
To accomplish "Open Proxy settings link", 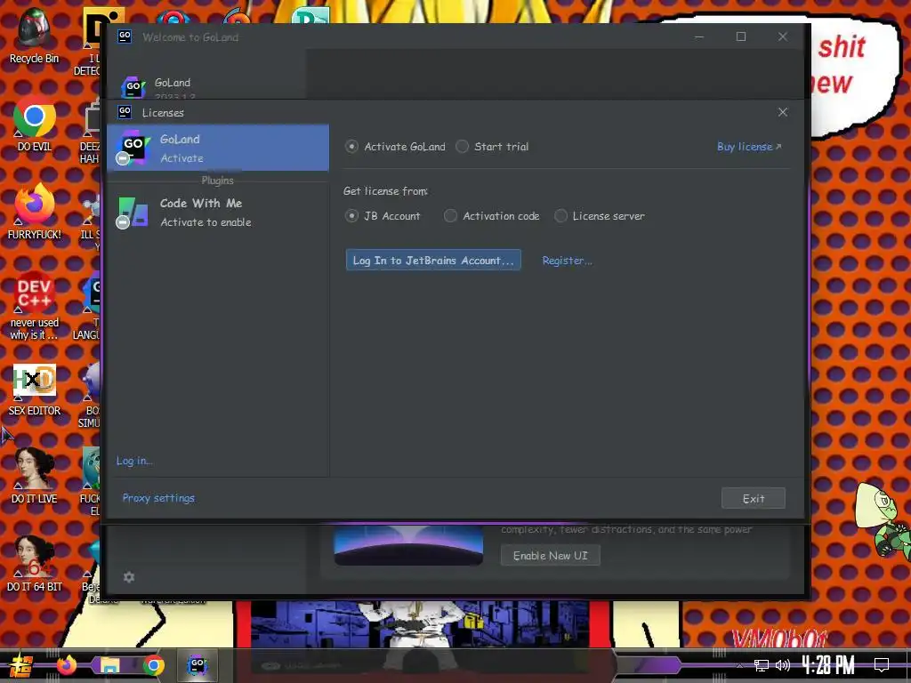I will [158, 498].
